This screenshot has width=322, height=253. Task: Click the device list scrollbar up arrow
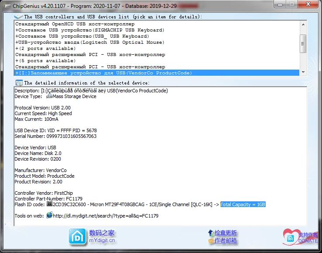click(303, 25)
